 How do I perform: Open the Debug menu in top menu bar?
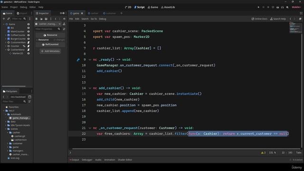pos(23,7)
